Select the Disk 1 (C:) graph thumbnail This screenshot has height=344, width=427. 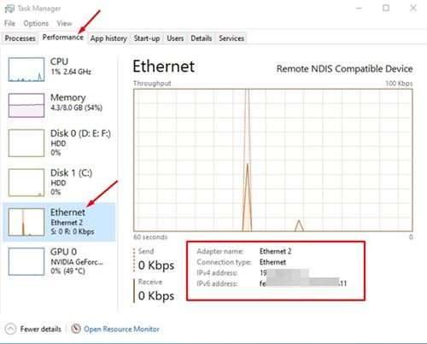tap(26, 183)
